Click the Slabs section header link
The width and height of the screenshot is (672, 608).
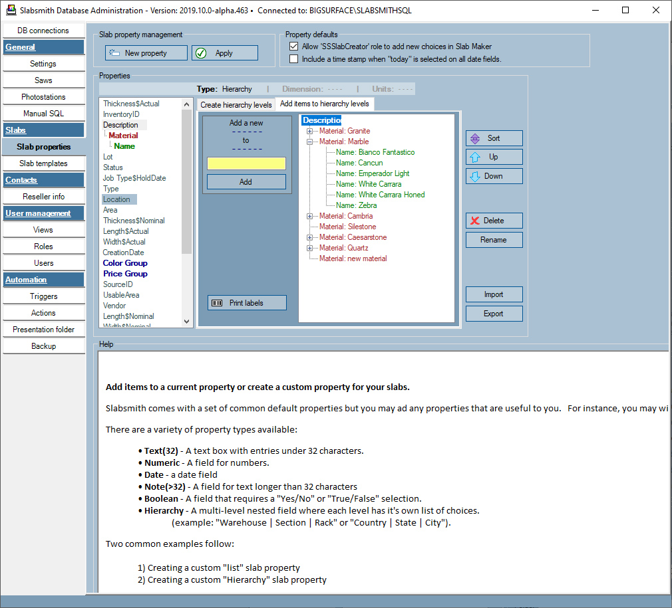(x=15, y=130)
